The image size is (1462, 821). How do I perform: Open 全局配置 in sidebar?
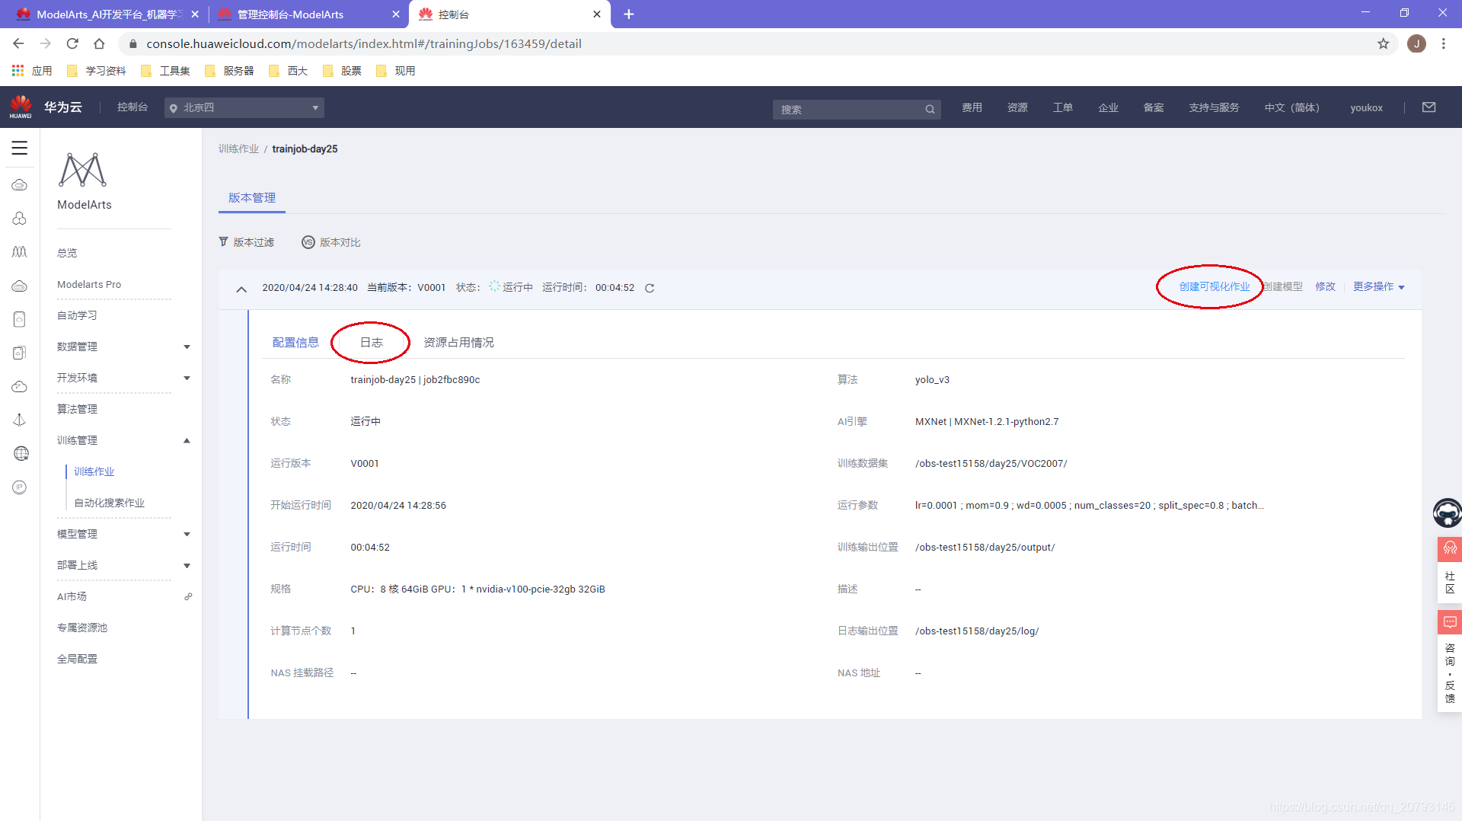click(x=77, y=659)
